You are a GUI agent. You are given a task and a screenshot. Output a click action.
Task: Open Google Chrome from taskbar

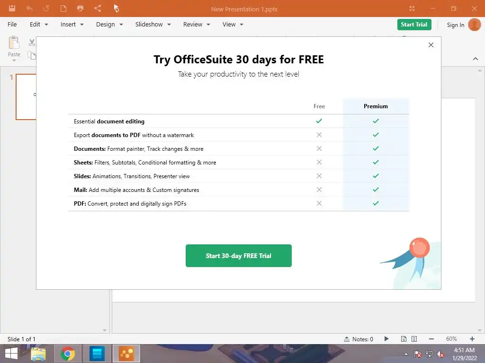(68, 354)
